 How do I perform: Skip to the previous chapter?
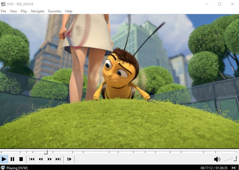(32, 159)
